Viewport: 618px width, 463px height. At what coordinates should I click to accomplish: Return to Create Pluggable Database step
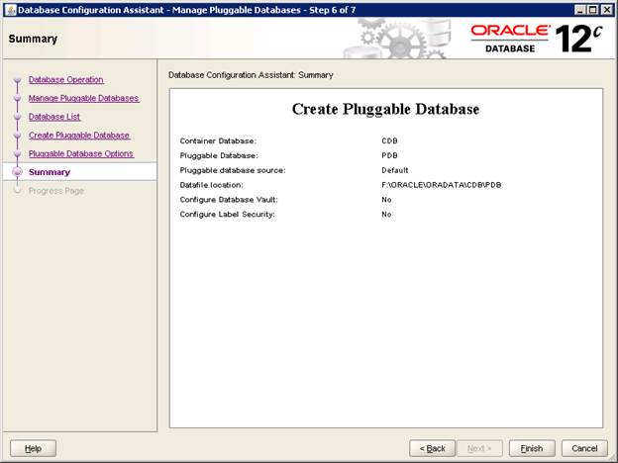tap(79, 135)
